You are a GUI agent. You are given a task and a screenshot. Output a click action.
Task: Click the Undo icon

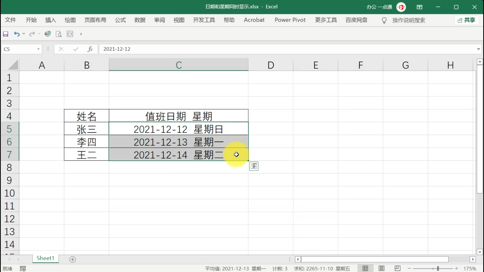[17, 34]
